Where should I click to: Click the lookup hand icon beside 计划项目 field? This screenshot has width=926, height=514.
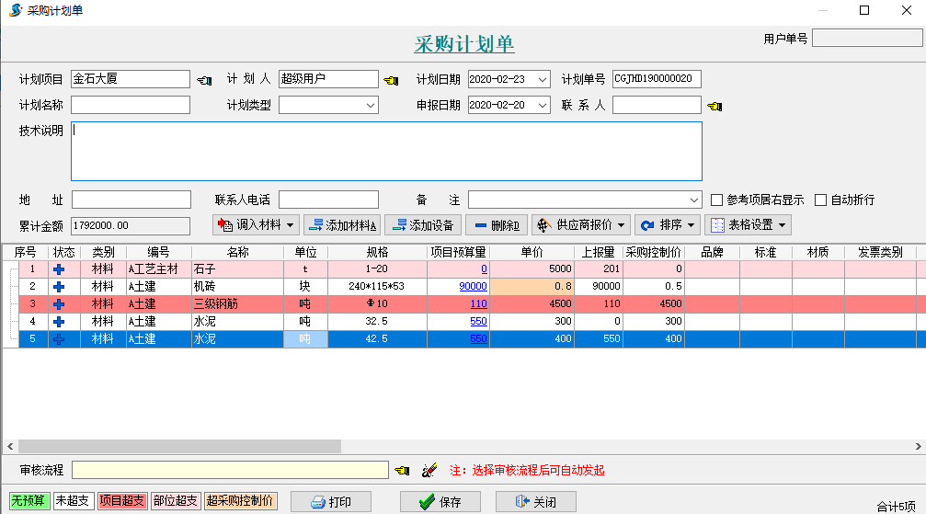(204, 80)
